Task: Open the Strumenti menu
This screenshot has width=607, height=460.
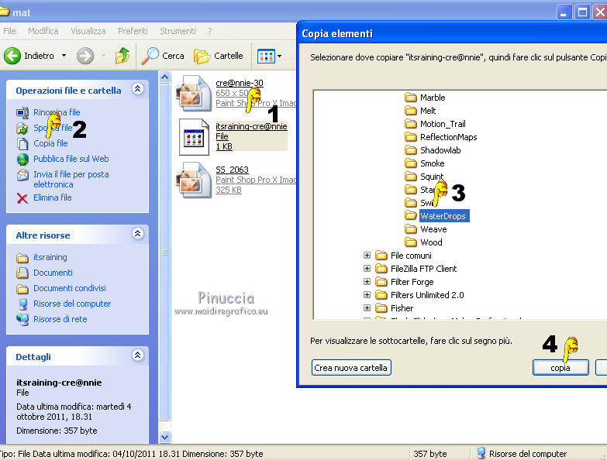Action: pos(178,31)
